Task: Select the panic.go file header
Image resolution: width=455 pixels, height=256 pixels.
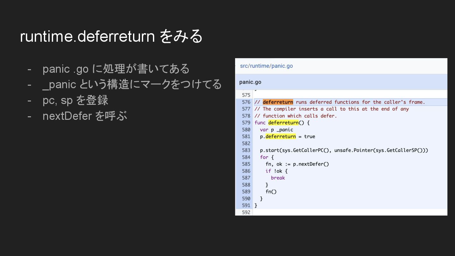Action: tap(250, 82)
